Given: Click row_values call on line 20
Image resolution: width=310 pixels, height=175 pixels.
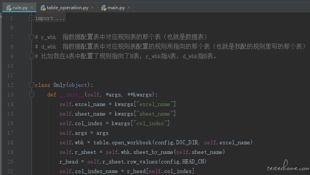Looking at the screenshot, I should pos(143,162).
